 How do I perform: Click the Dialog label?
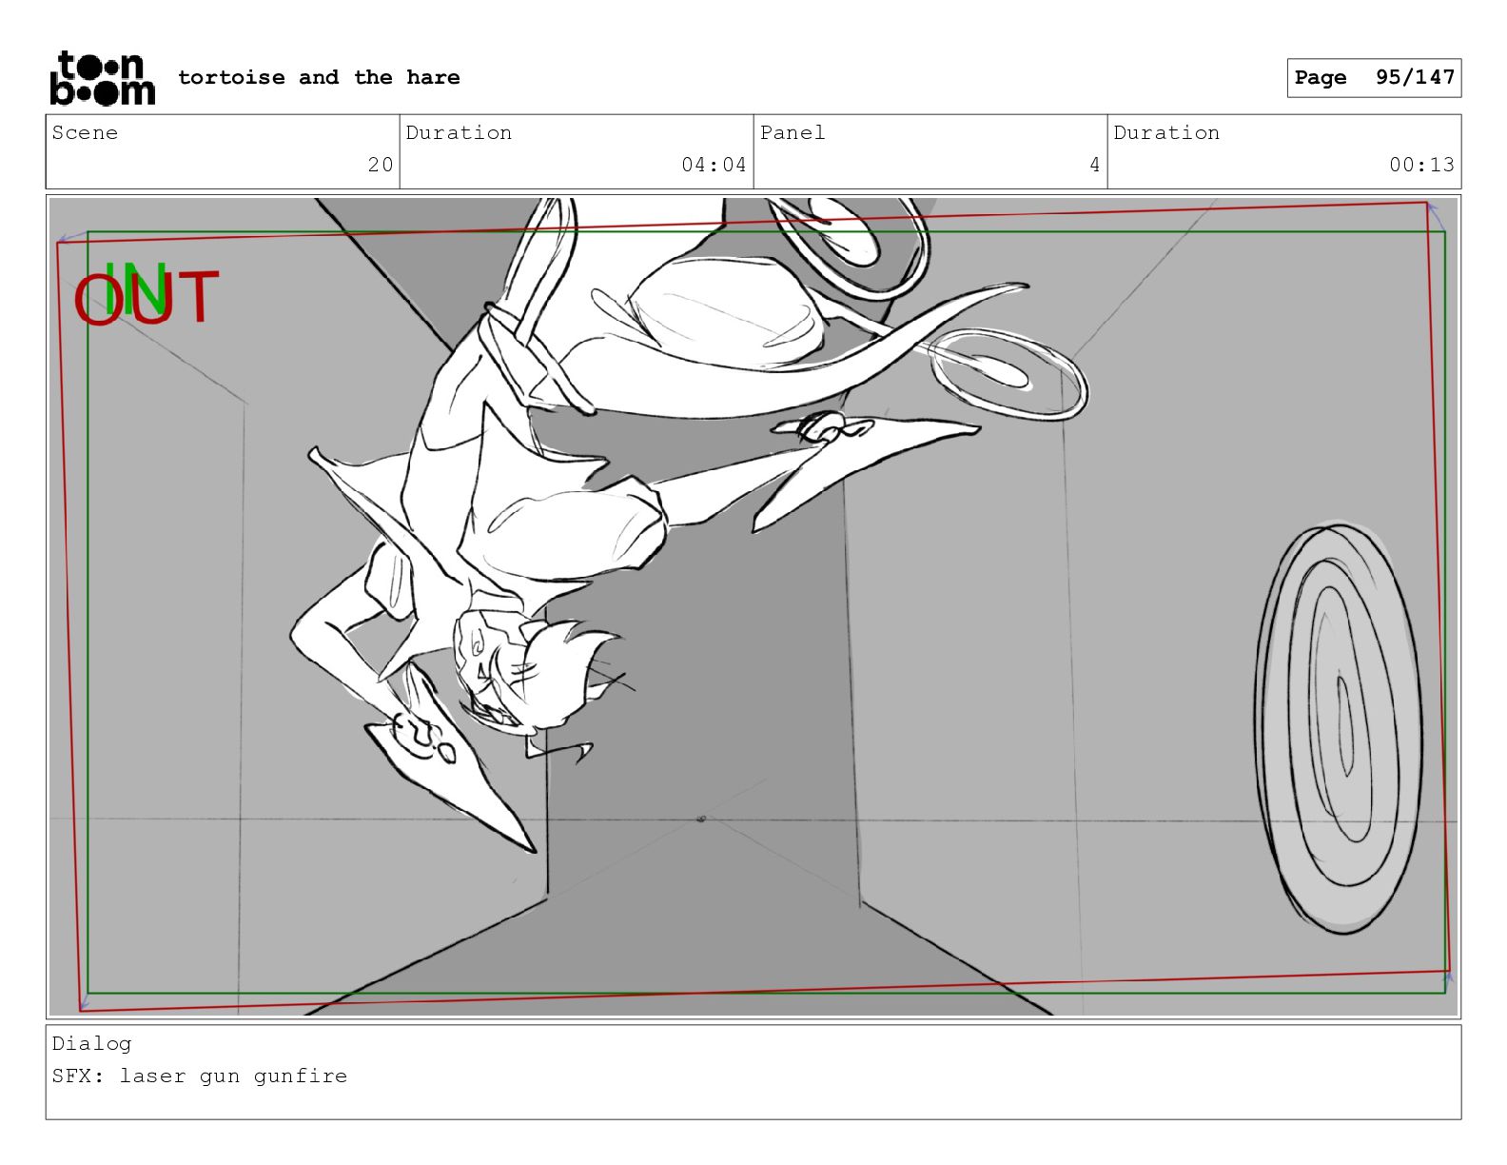pos(91,1043)
